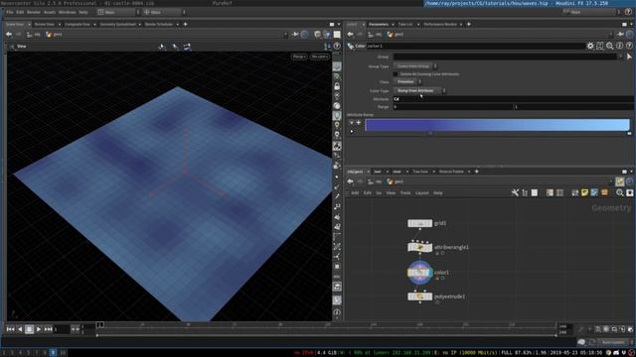Click the stop button in playbar
Viewport: 636px width, 357px height.
click(x=29, y=329)
